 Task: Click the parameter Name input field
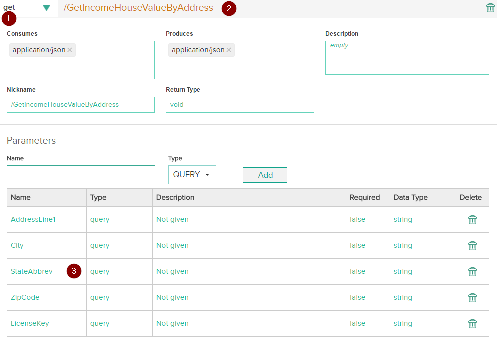click(80, 175)
